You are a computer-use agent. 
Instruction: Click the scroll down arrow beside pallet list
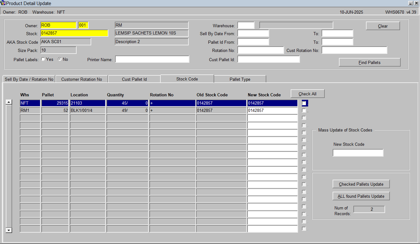coord(9,230)
